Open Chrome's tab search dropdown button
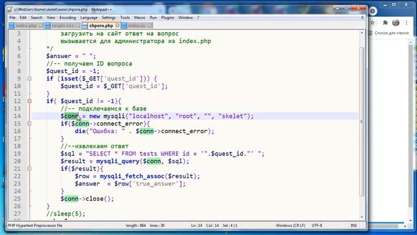The image size is (417, 235). (x=373, y=11)
